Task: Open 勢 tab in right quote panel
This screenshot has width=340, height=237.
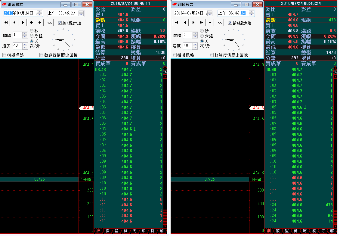Action: 296,231
